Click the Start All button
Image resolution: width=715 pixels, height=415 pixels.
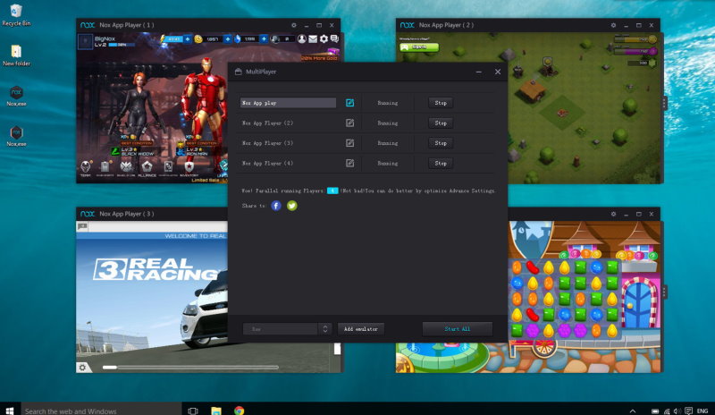(x=458, y=329)
